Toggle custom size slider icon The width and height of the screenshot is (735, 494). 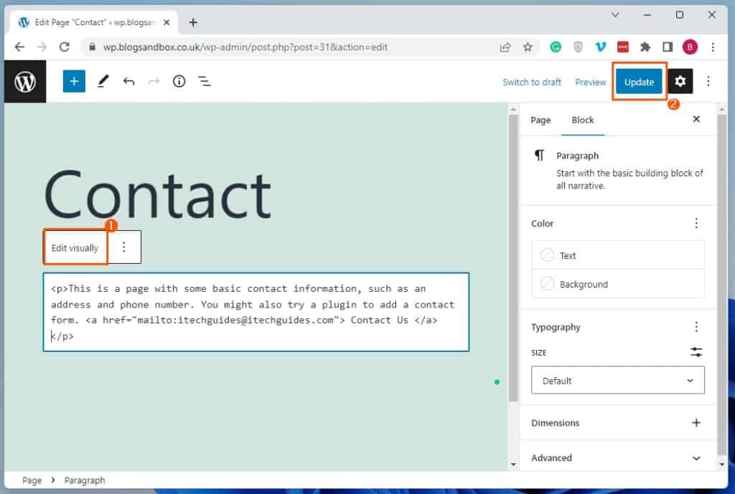(696, 351)
